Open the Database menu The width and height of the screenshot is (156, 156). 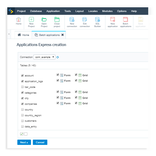[x=36, y=11]
